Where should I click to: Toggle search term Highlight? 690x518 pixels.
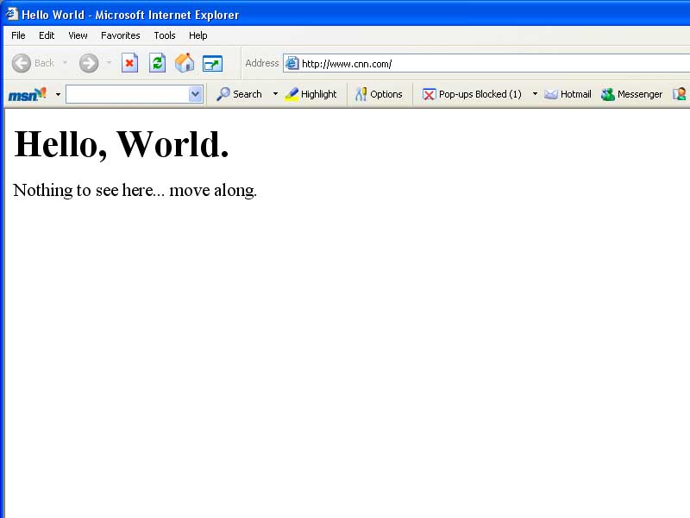310,94
